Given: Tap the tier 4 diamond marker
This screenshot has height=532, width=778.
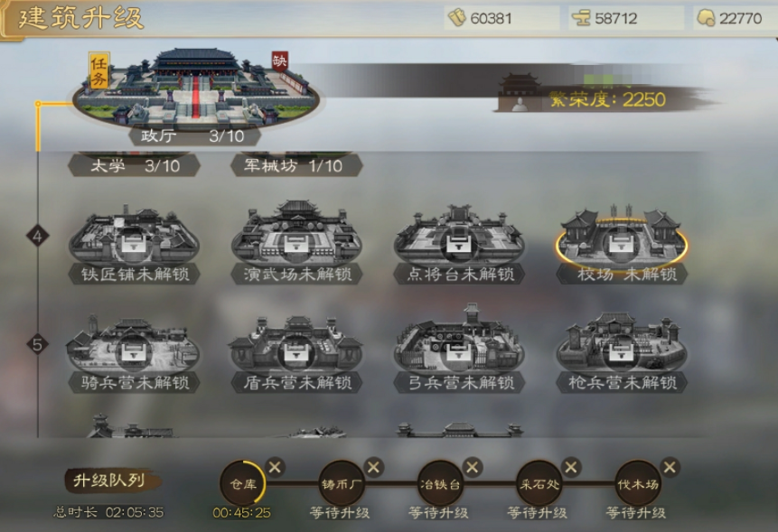Looking at the screenshot, I should pyautogui.click(x=38, y=236).
